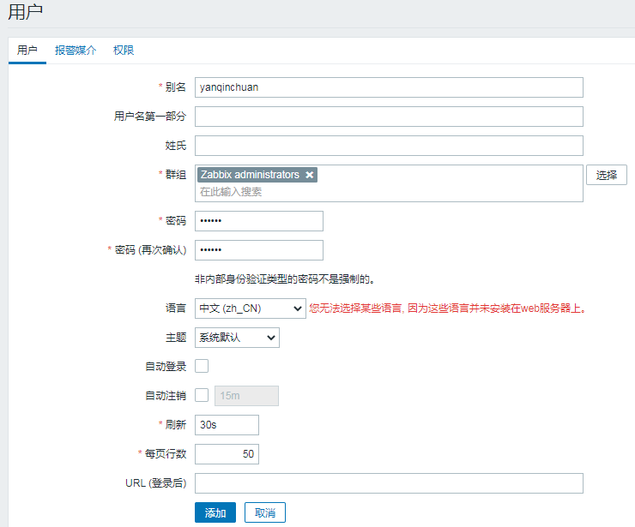Image resolution: width=635 pixels, height=527 pixels.
Task: Focus the 用户名第一部分 input field
Action: click(x=389, y=117)
